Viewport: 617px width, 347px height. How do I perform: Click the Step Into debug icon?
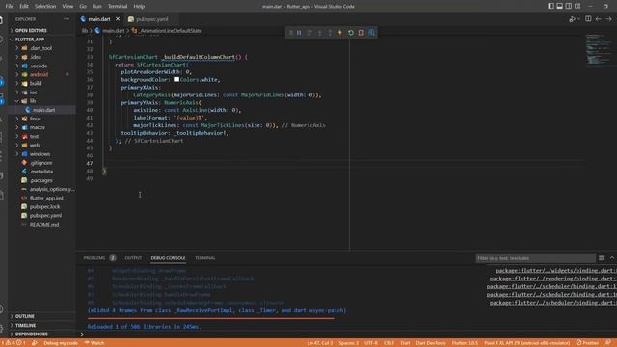pos(319,33)
